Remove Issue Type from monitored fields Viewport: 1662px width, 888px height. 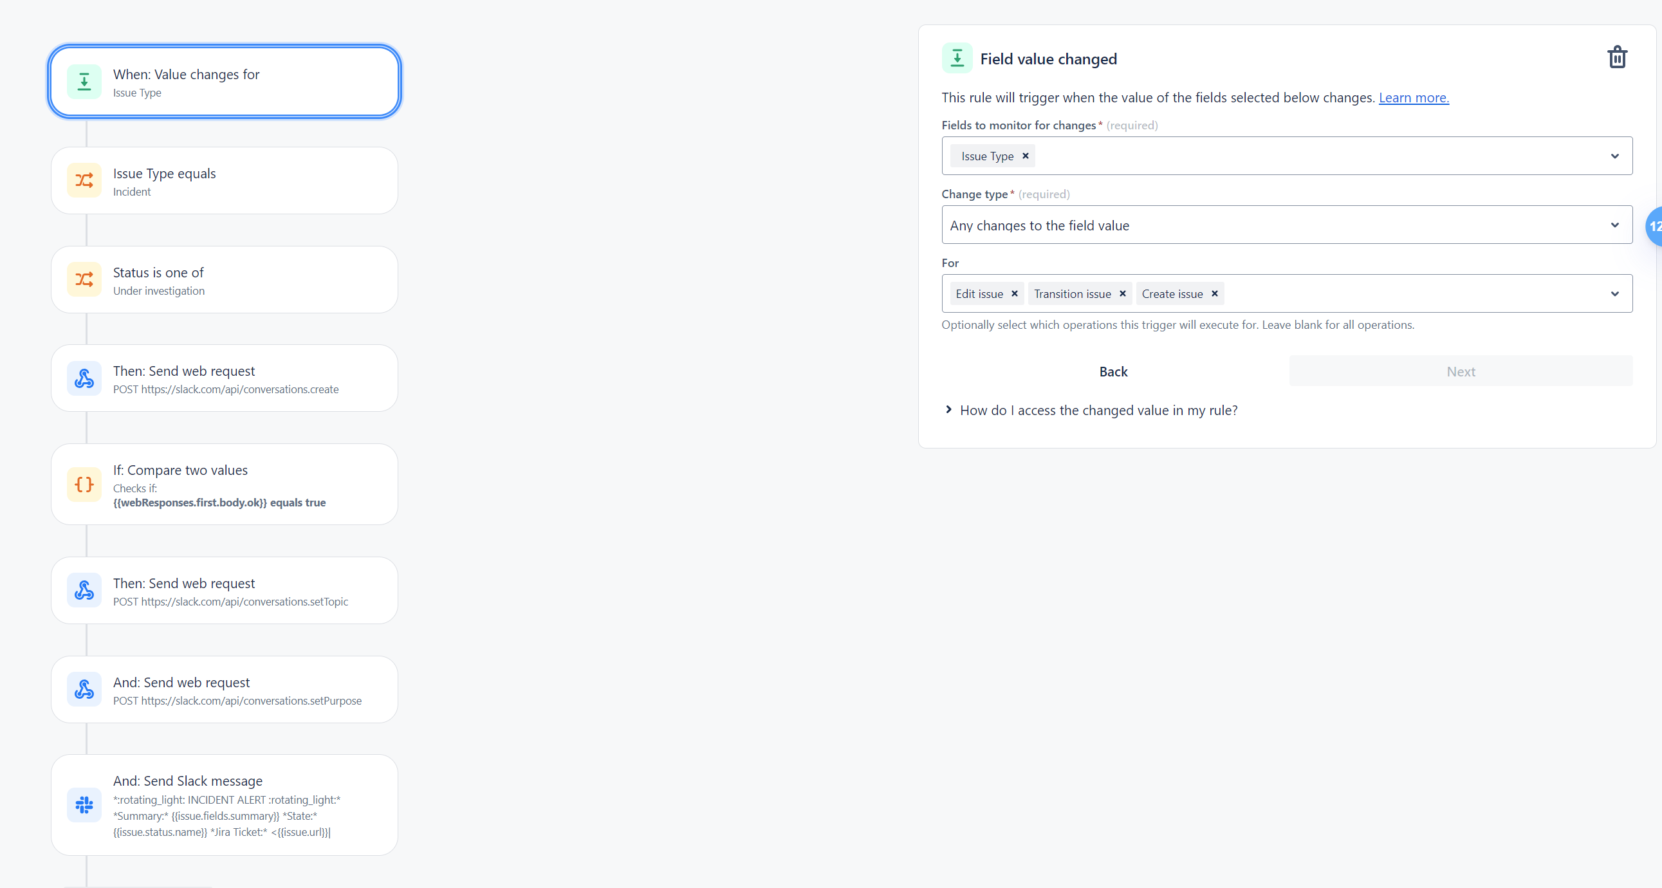1025,156
